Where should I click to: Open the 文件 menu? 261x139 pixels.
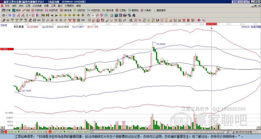pos(7,6)
